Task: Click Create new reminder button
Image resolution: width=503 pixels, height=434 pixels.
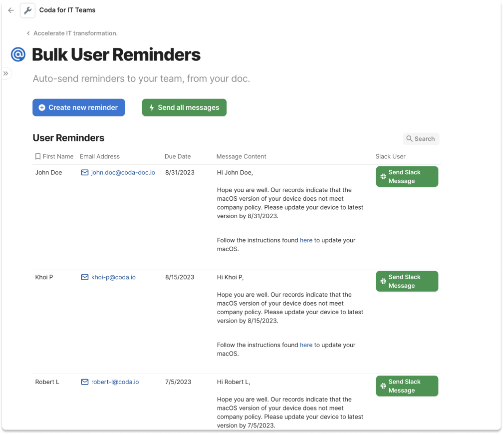Action: 78,107
